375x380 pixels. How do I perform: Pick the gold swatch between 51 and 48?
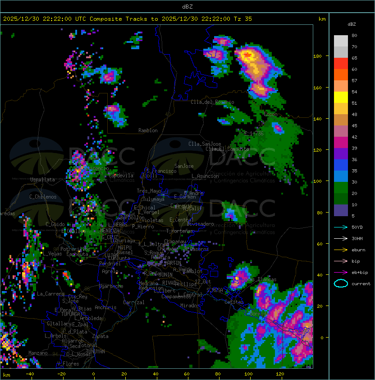click(x=341, y=109)
